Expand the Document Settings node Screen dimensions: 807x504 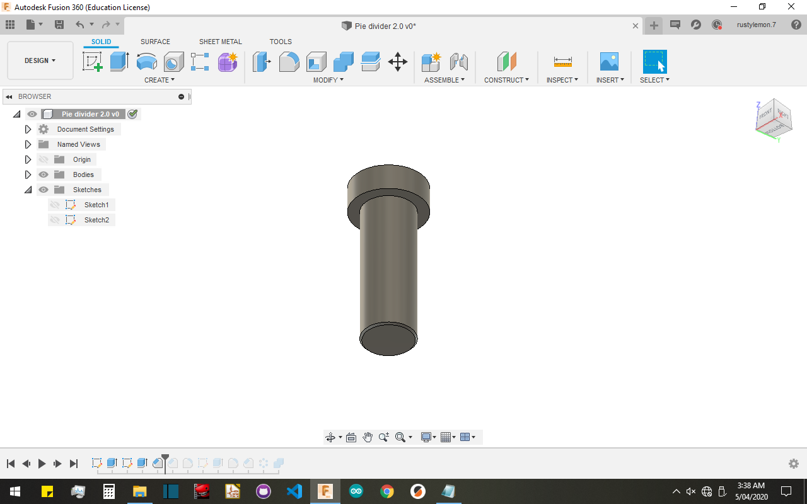tap(28, 129)
